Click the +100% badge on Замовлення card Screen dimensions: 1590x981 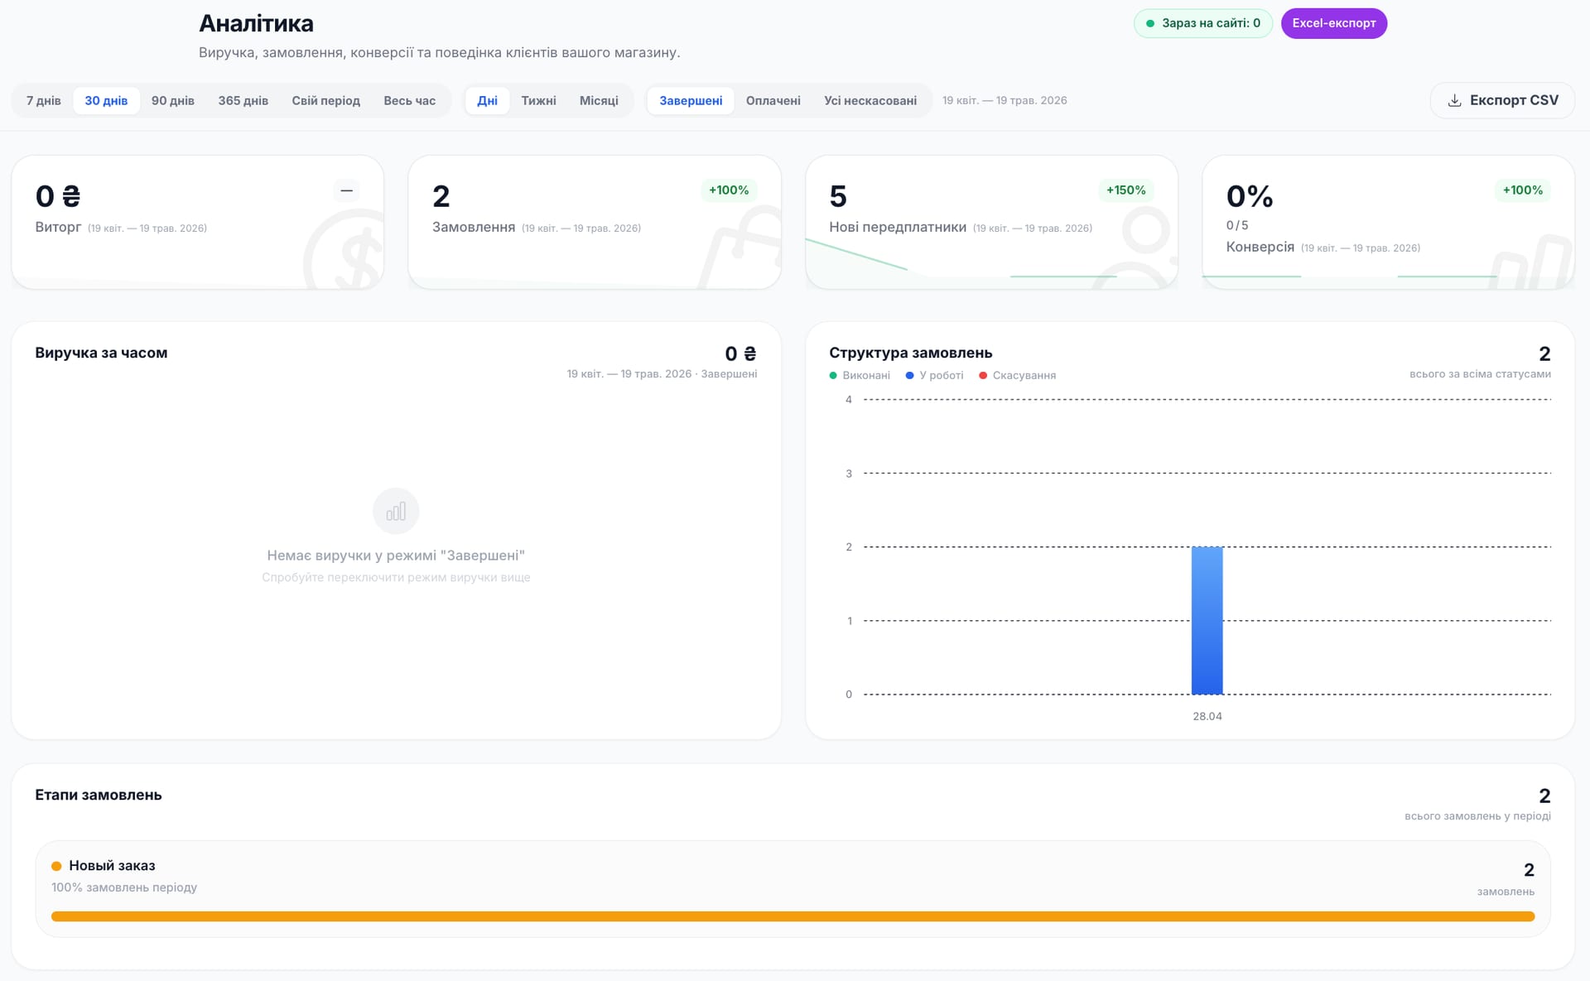point(729,190)
